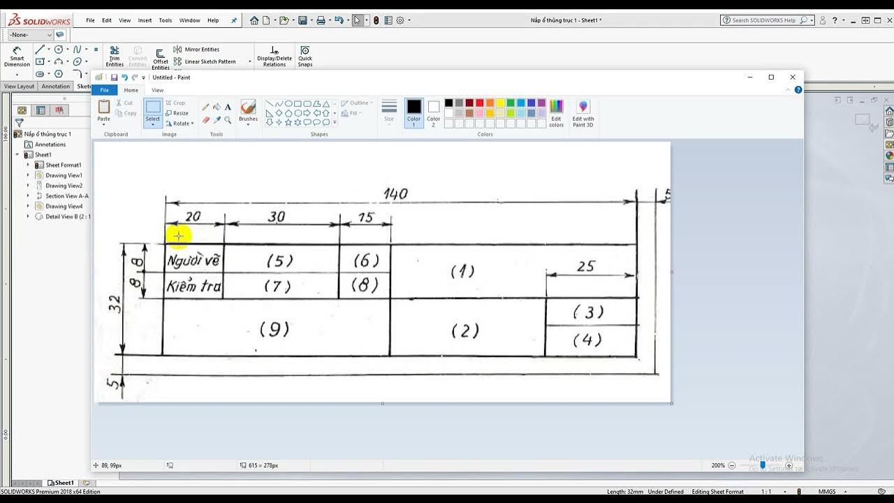This screenshot has height=503, width=894.
Task: Select Annotations in the feature tree
Action: point(45,144)
